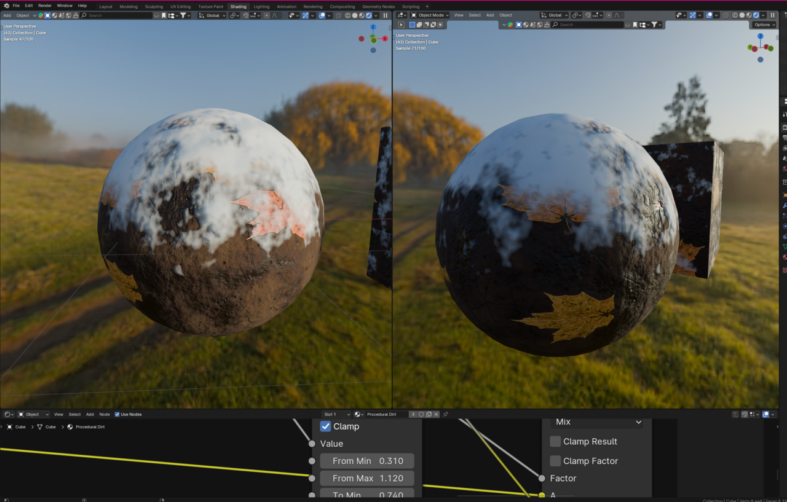Open the File menu

(x=16, y=6)
